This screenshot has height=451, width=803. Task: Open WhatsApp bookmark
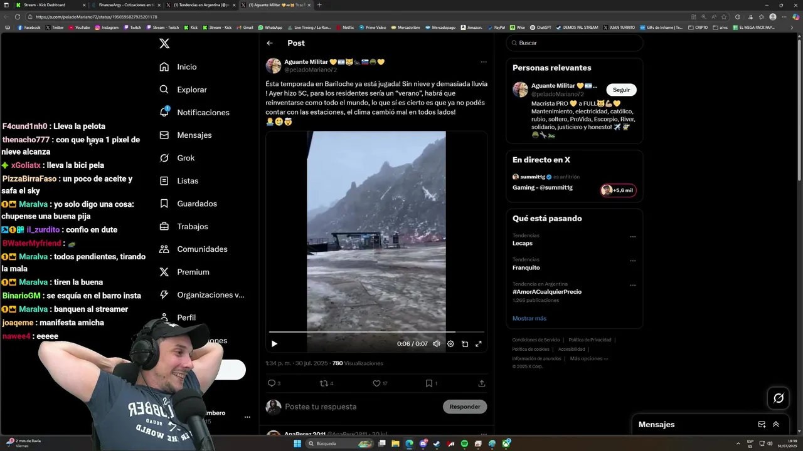(270, 28)
